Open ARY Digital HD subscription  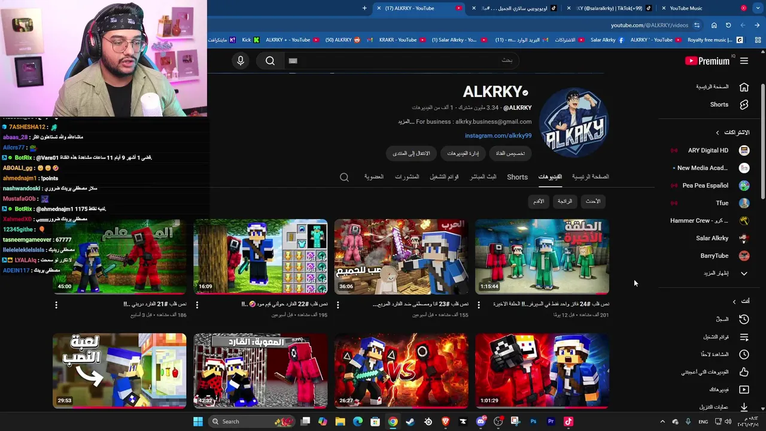[x=710, y=151]
